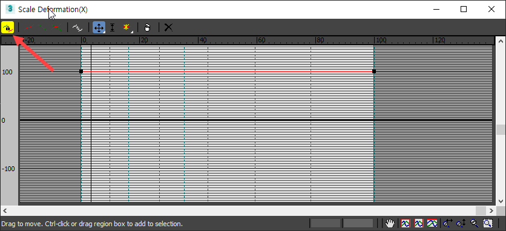Toggle the Make Symmetrical lock button

(x=7, y=27)
